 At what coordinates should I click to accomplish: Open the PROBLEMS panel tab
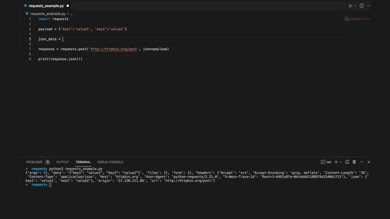(x=34, y=162)
